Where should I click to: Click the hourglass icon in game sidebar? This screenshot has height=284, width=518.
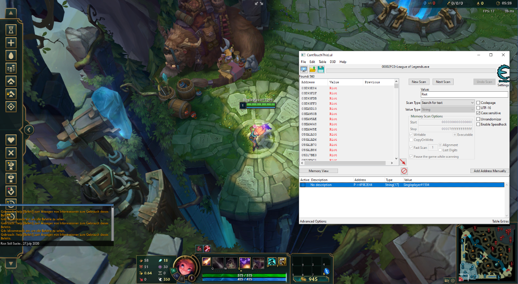(x=11, y=30)
